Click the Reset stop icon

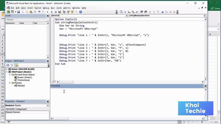56,12
